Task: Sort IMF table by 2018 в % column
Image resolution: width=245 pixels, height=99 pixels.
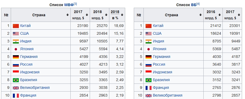Action: [x=122, y=15]
